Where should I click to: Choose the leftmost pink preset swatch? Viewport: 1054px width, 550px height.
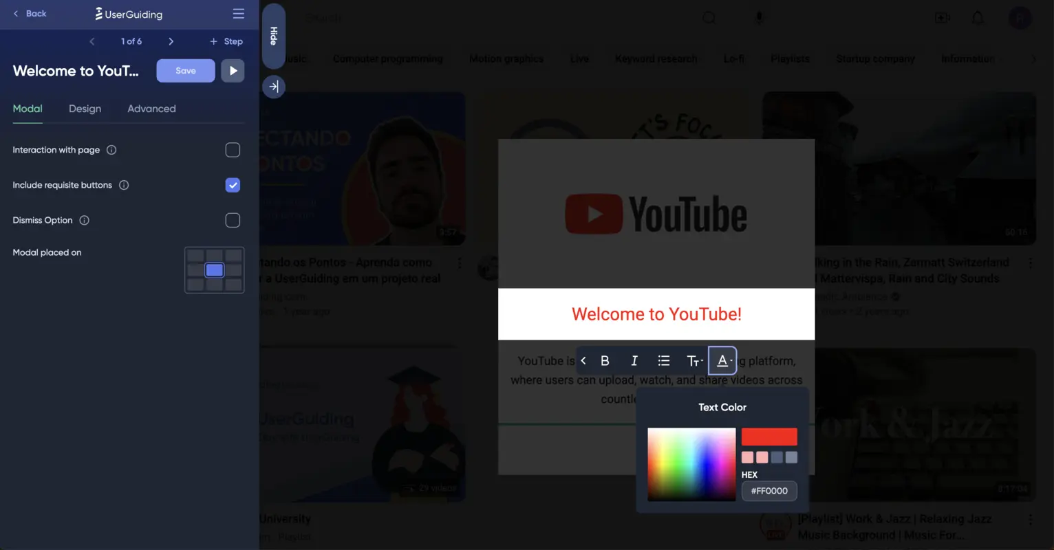point(748,457)
